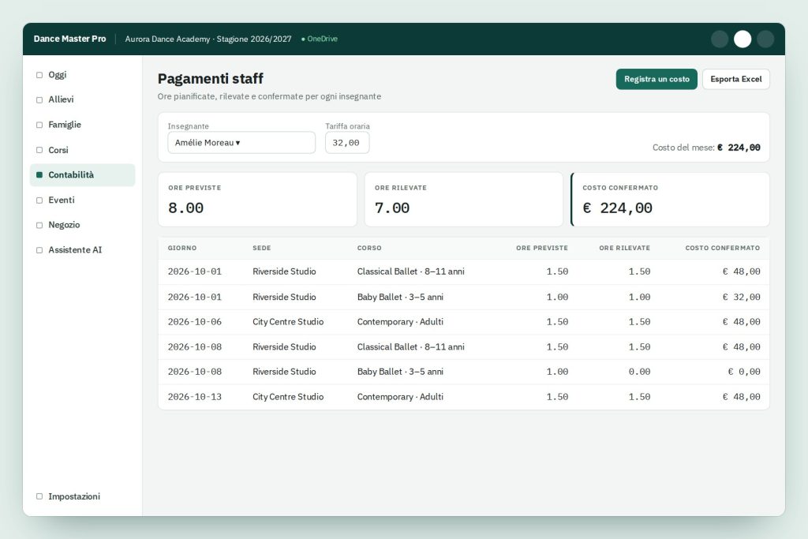Click the 0.00 ore rilevate cell
The height and width of the screenshot is (539, 808).
pos(639,372)
